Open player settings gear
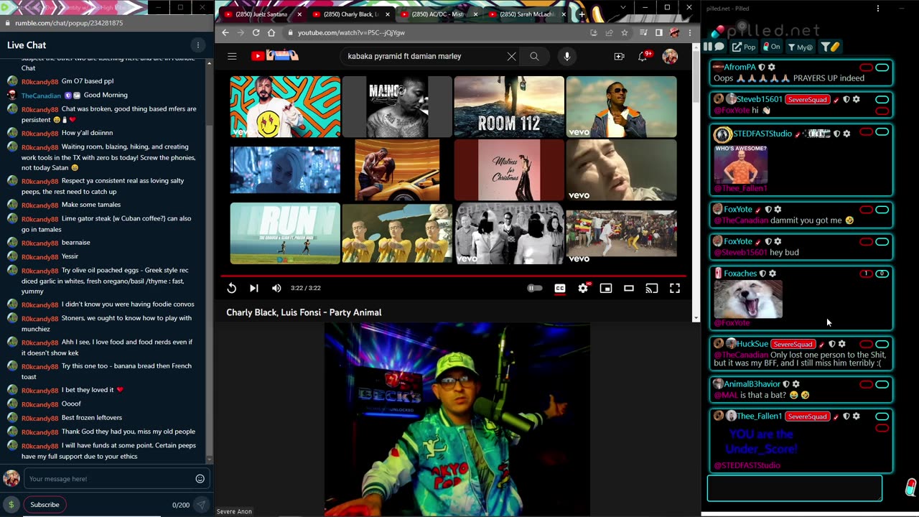This screenshot has height=517, width=919. (583, 288)
